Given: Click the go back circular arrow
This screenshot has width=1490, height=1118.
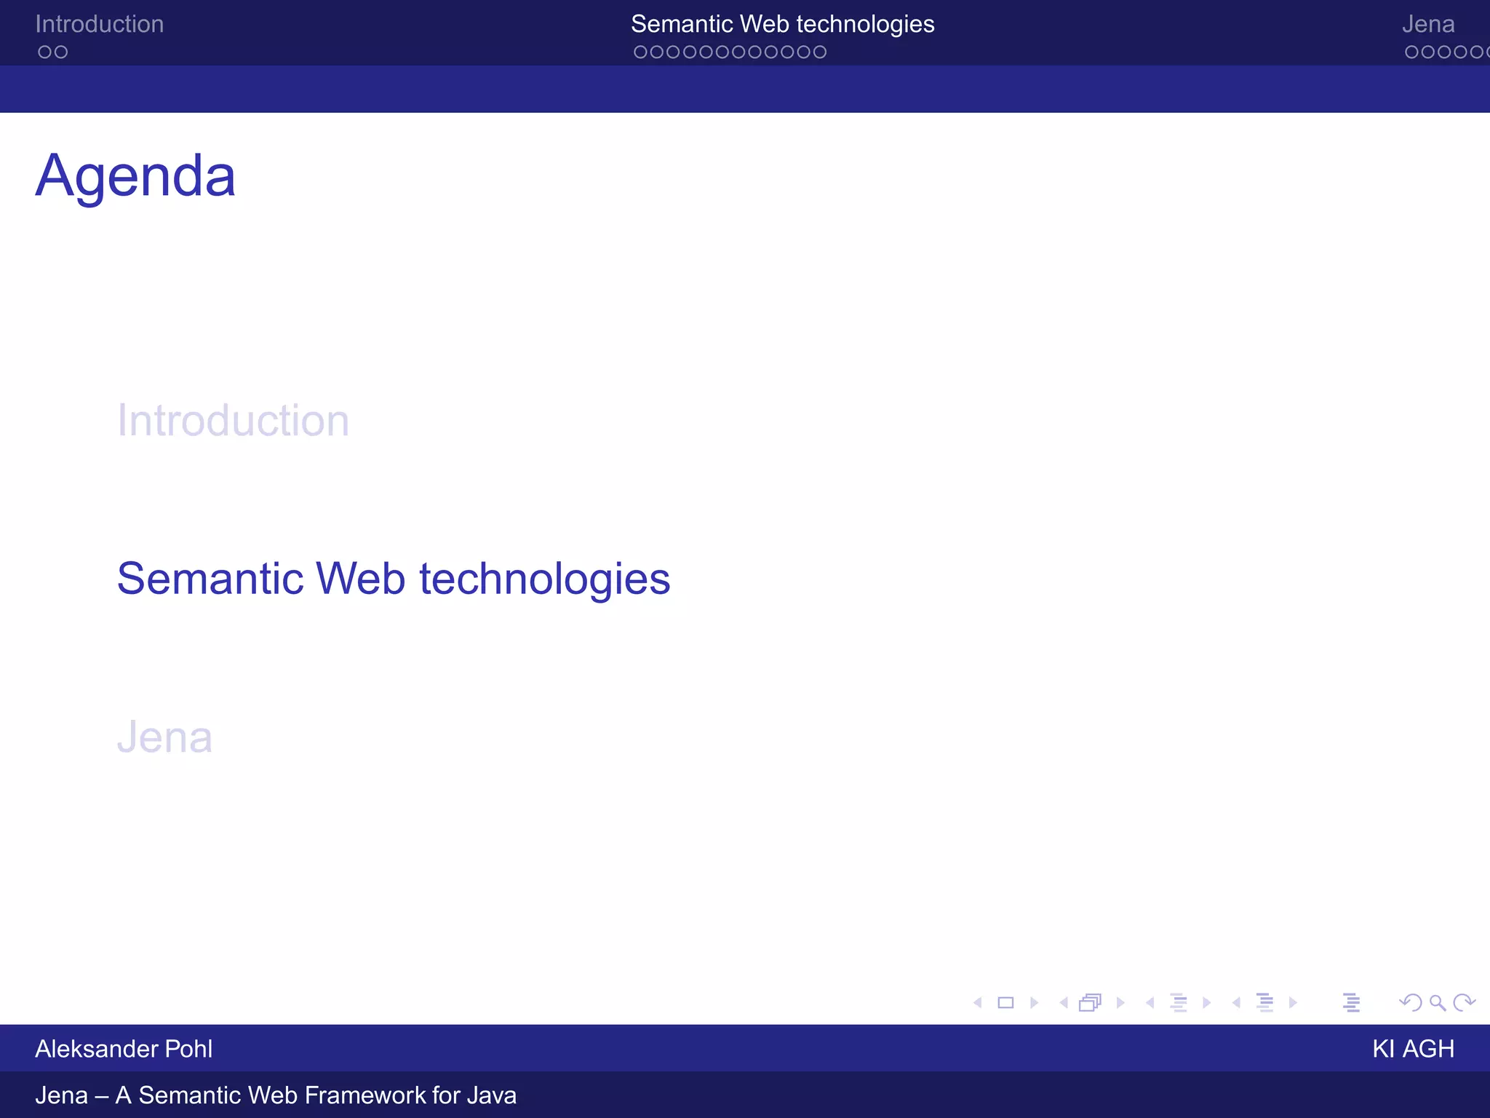Looking at the screenshot, I should 1411,1003.
